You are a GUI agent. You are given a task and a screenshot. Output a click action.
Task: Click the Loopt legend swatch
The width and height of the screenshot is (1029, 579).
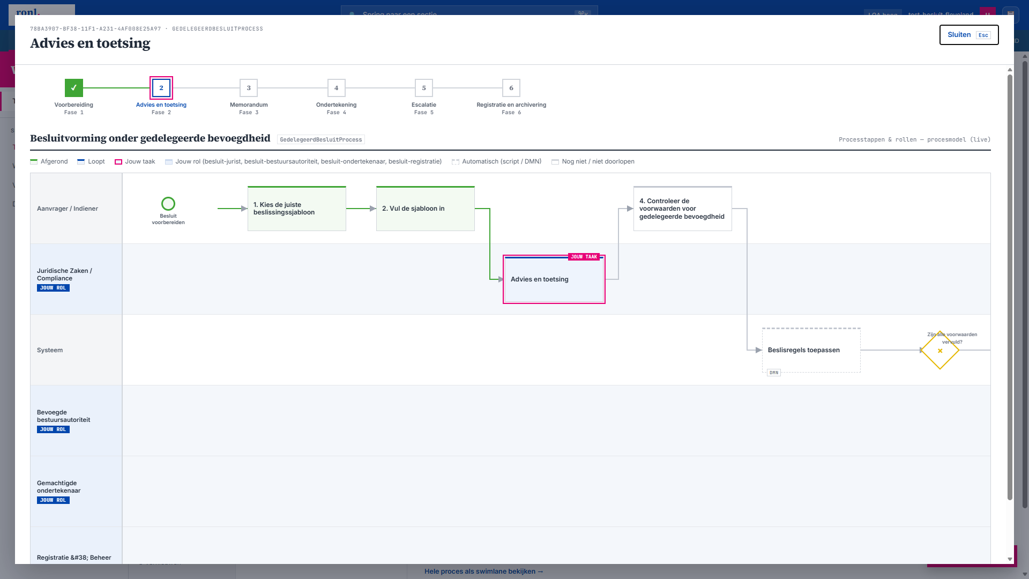[81, 161]
